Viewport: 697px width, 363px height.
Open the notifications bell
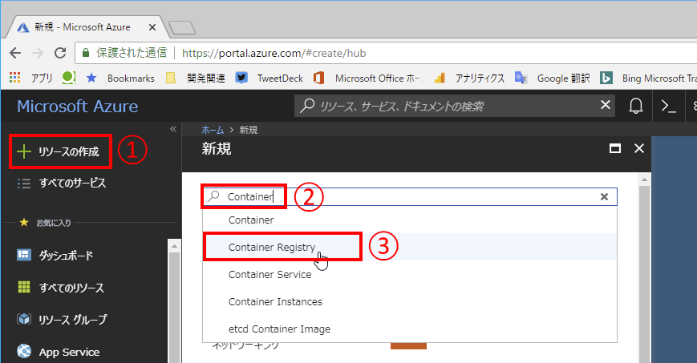(x=636, y=106)
